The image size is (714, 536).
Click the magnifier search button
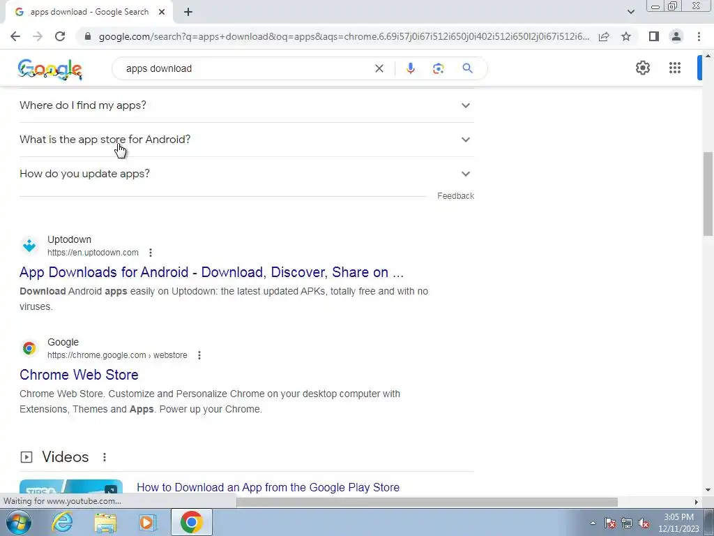pos(467,68)
